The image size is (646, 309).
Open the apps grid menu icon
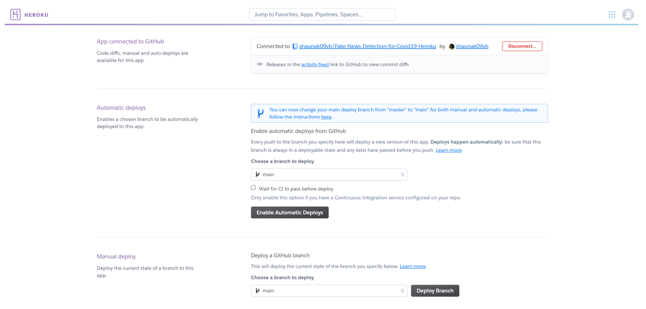coord(612,15)
